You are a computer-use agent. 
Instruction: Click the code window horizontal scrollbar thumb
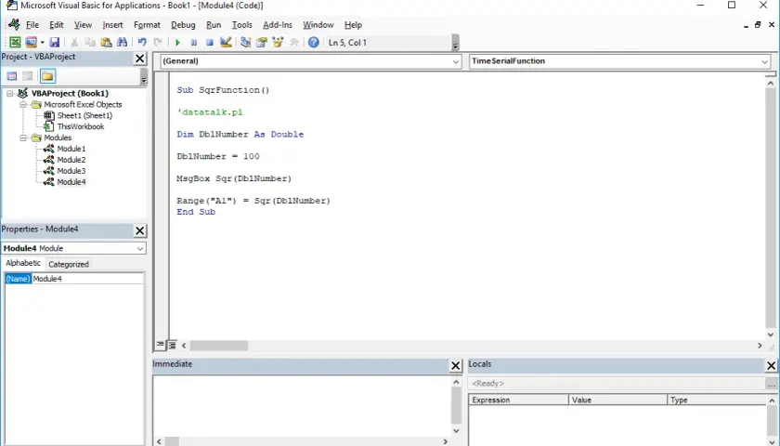219,346
